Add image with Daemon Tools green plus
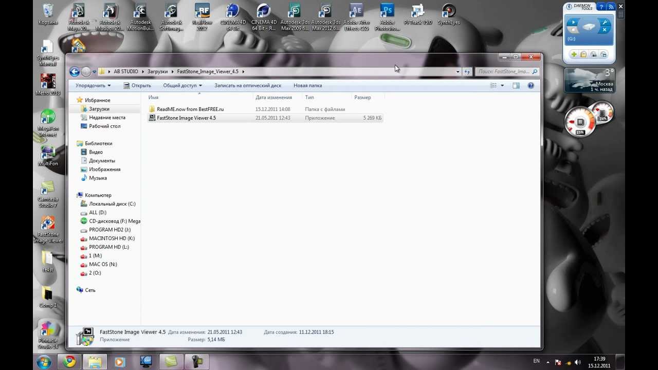The width and height of the screenshot is (658, 370). [574, 54]
